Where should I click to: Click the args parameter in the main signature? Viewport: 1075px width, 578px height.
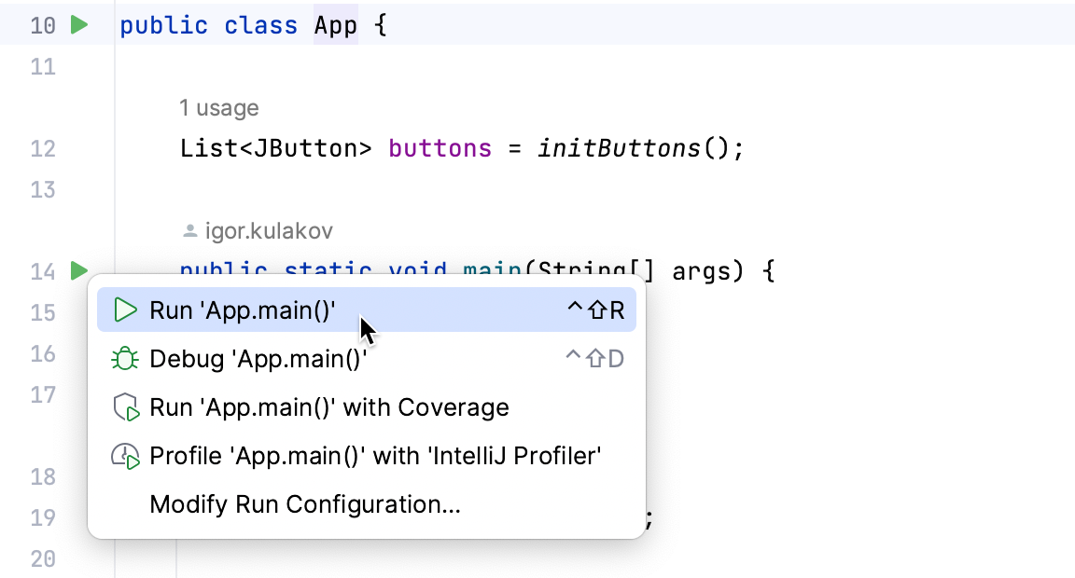click(701, 271)
